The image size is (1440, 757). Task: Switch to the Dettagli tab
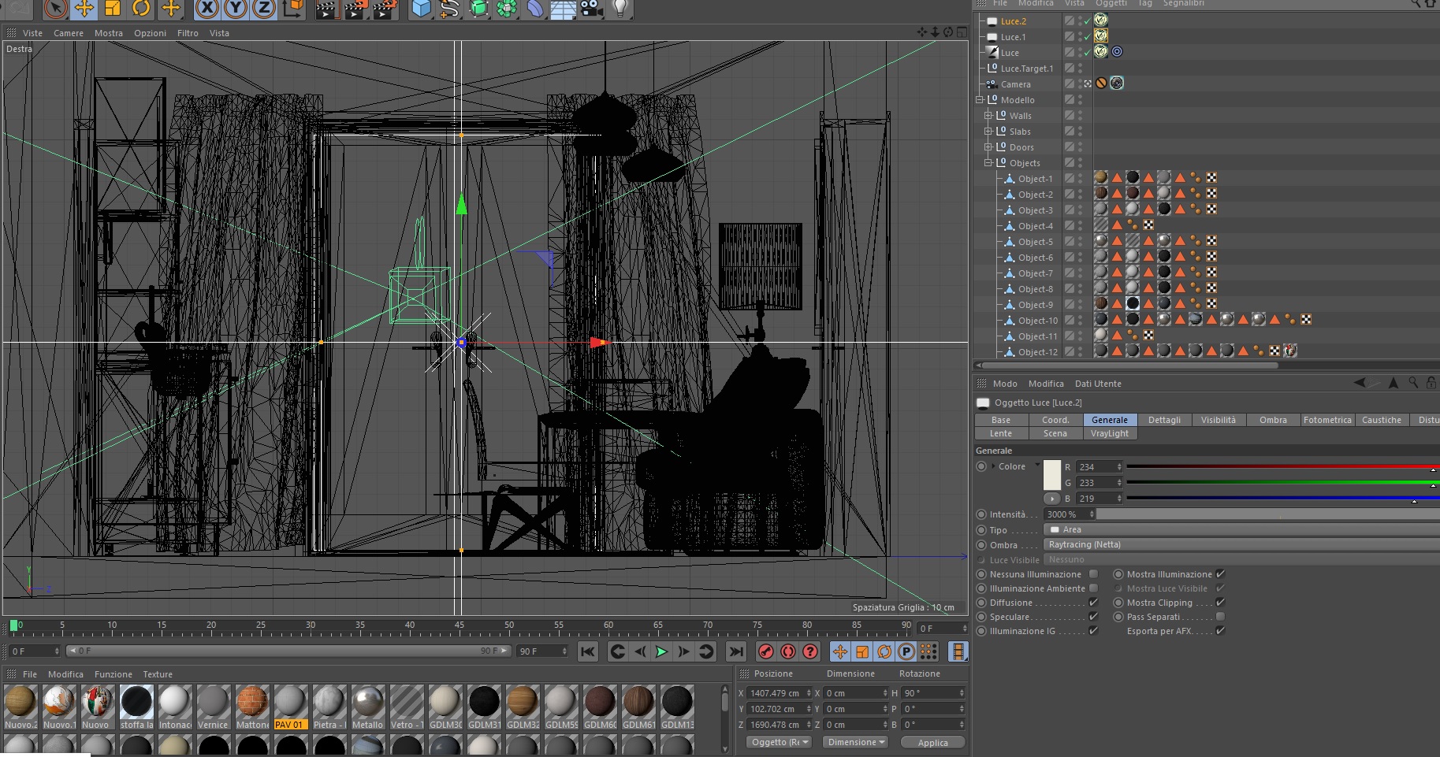coord(1164,420)
